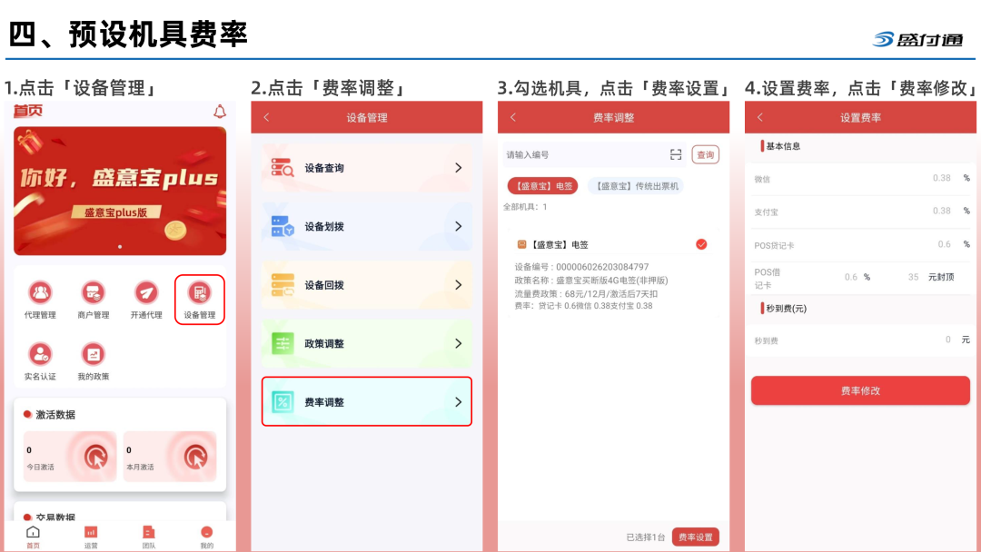Expand 政策调整 row chevron

tap(459, 343)
